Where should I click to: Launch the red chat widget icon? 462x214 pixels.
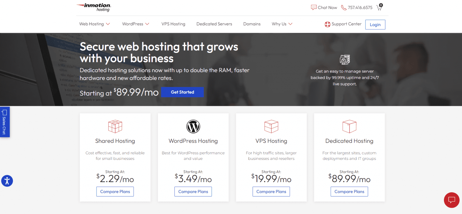tap(451, 200)
